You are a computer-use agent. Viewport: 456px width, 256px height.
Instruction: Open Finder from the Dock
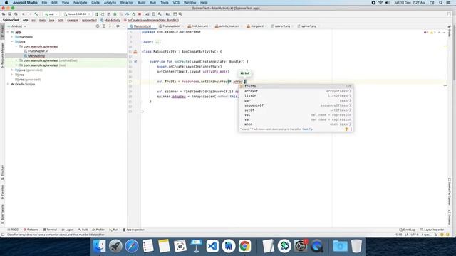[x=100, y=247]
